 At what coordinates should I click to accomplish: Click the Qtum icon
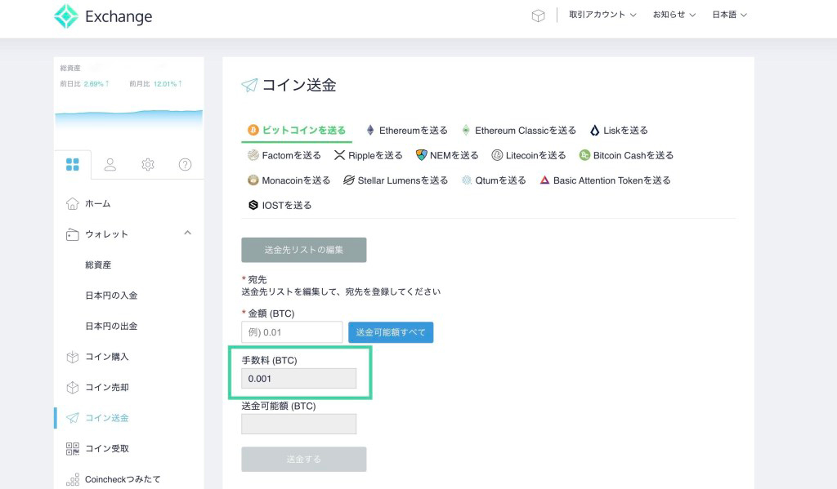click(x=467, y=180)
